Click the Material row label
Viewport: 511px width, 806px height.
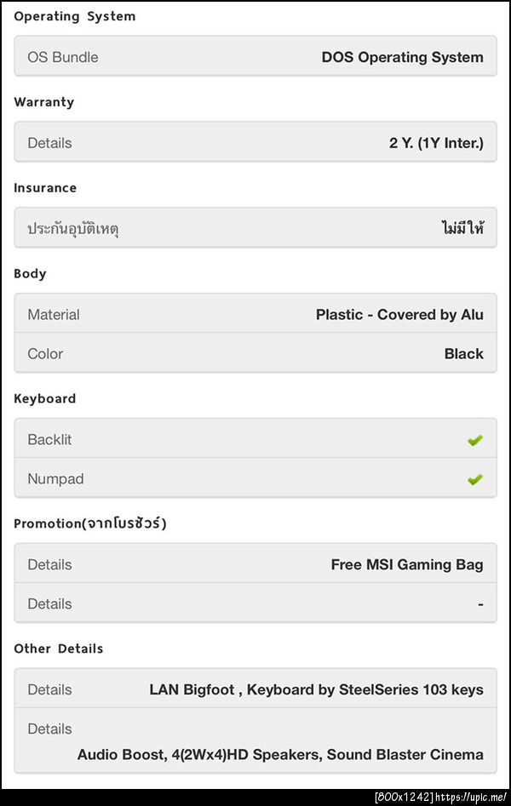coord(54,314)
